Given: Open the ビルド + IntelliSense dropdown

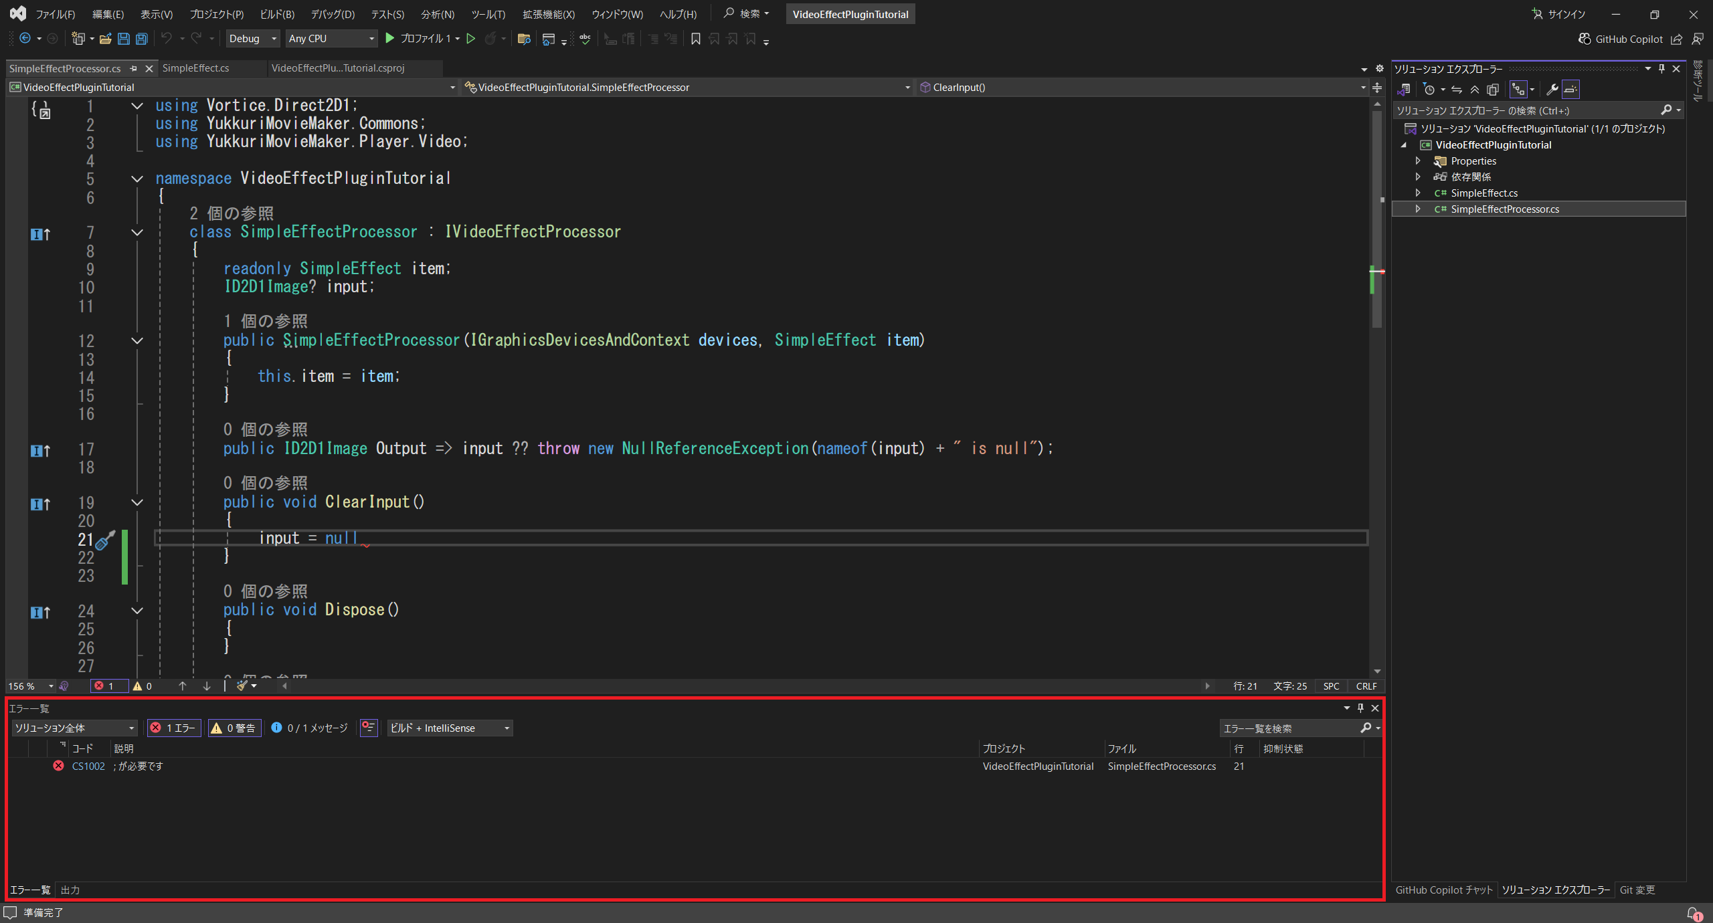Looking at the screenshot, I should 450,728.
